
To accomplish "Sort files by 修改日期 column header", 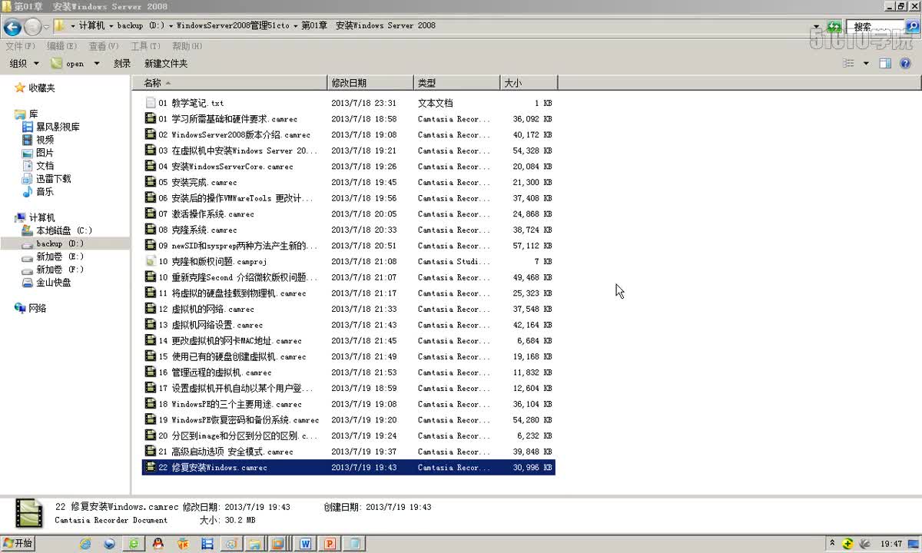I will [x=371, y=83].
